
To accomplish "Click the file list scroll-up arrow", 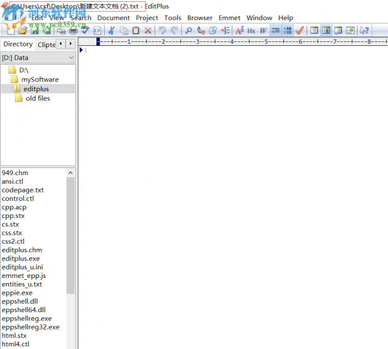I will (70, 173).
